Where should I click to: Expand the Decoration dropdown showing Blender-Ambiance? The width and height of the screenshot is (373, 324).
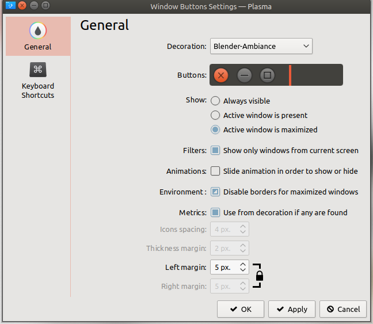click(261, 46)
